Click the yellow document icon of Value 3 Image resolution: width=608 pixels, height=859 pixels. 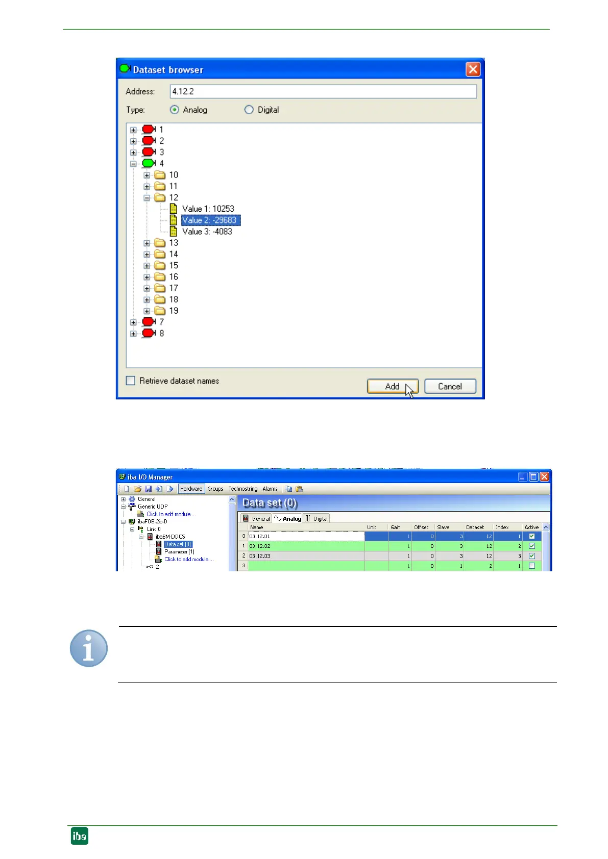[x=174, y=232]
